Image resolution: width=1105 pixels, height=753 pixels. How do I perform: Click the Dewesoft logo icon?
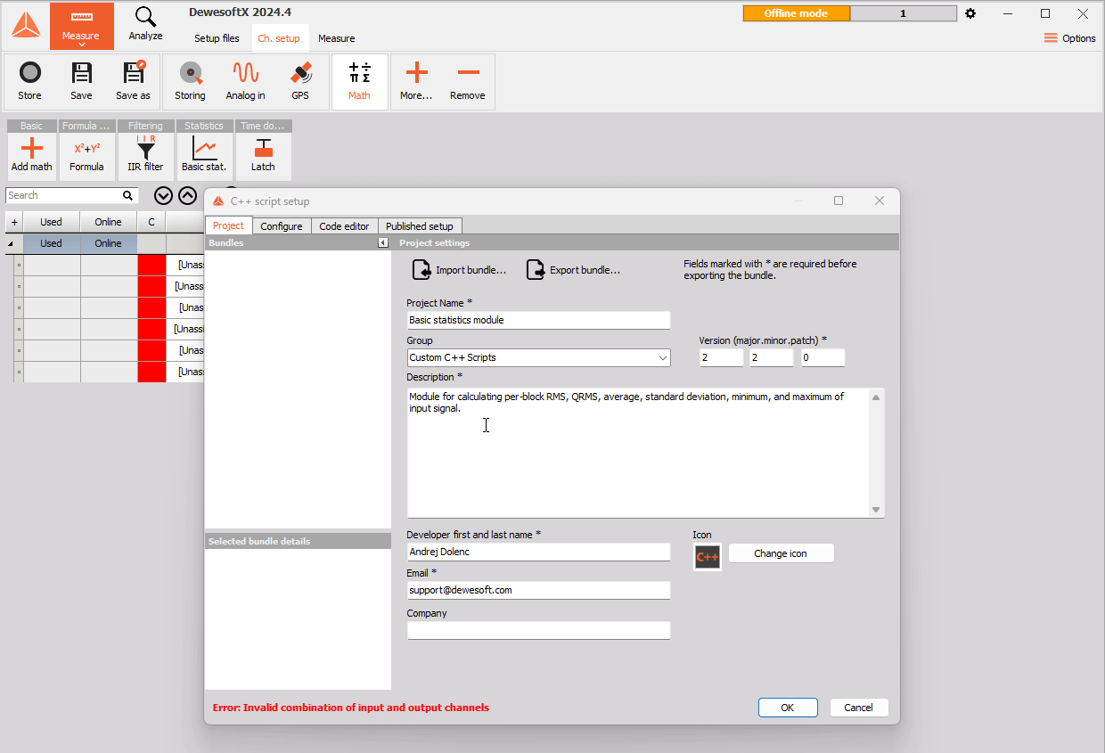pyautogui.click(x=26, y=25)
